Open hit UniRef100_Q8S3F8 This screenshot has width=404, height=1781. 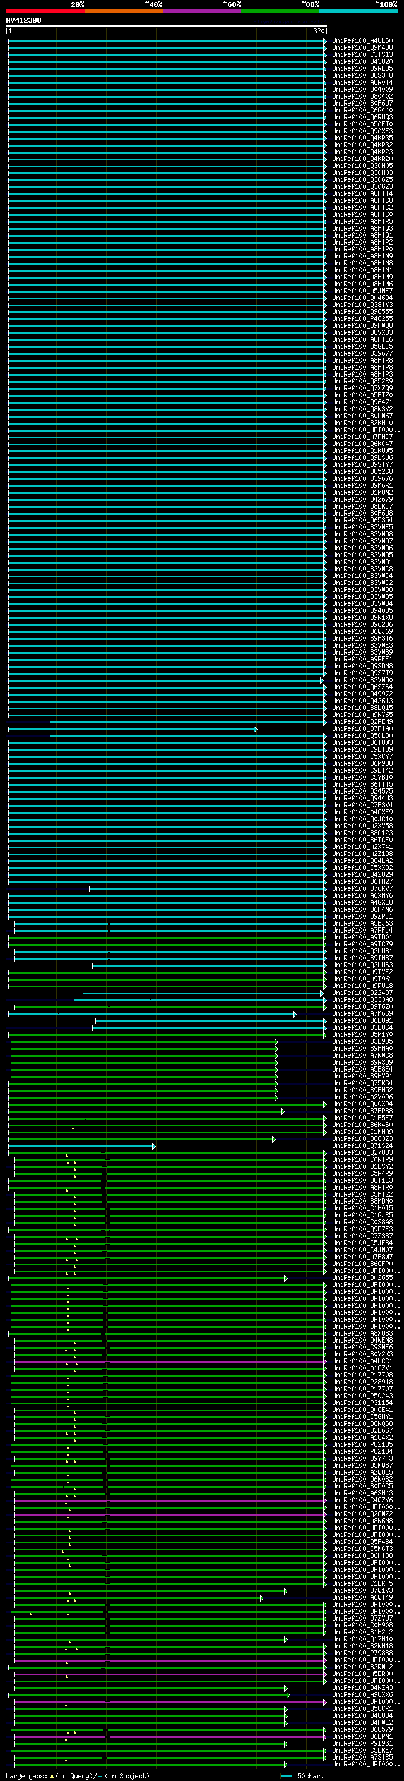point(362,75)
